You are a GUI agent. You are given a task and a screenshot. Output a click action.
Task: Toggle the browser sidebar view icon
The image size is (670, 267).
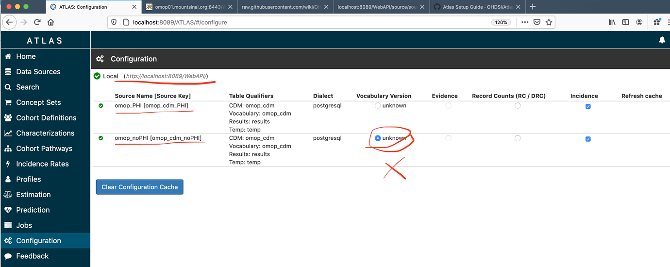[626, 22]
